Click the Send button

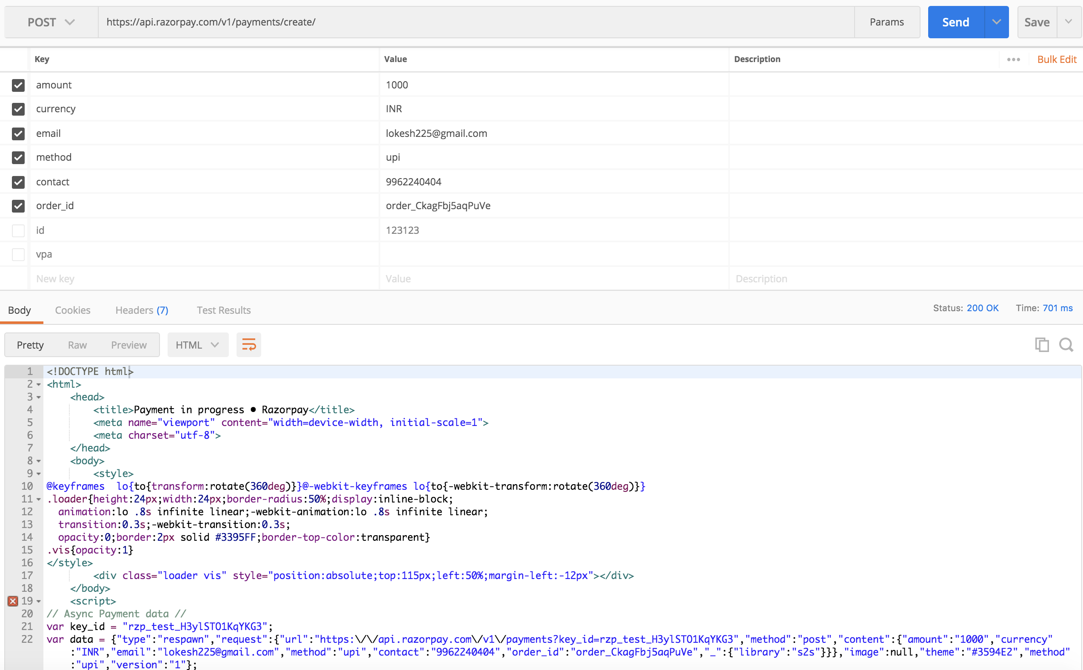point(955,22)
